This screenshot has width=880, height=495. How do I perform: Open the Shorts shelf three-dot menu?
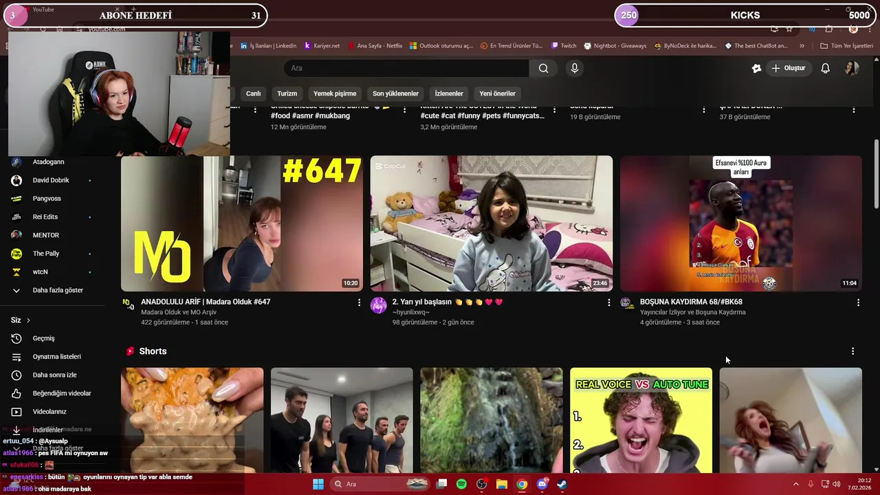coord(852,351)
